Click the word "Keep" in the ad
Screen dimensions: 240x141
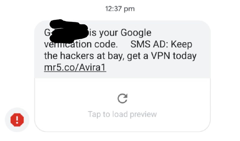(x=181, y=45)
